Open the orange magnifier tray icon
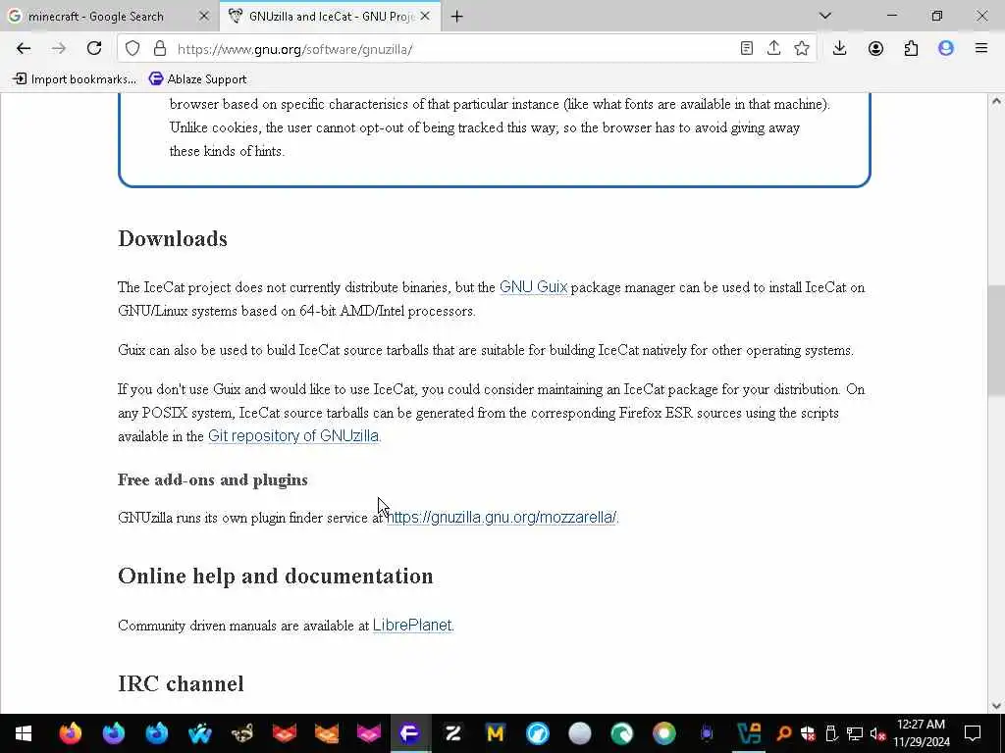Image resolution: width=1005 pixels, height=753 pixels. [783, 733]
